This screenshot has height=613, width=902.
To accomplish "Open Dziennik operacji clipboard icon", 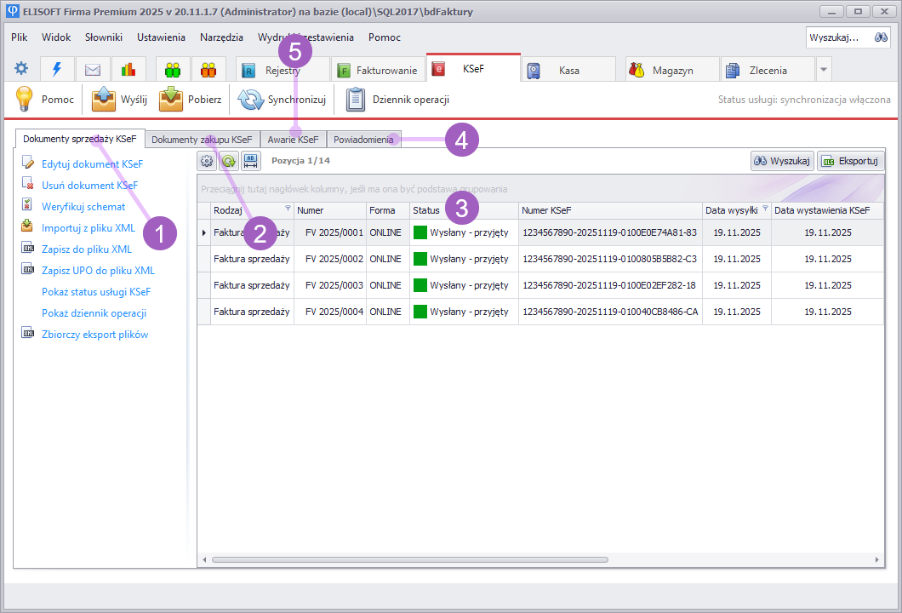I will point(356,100).
